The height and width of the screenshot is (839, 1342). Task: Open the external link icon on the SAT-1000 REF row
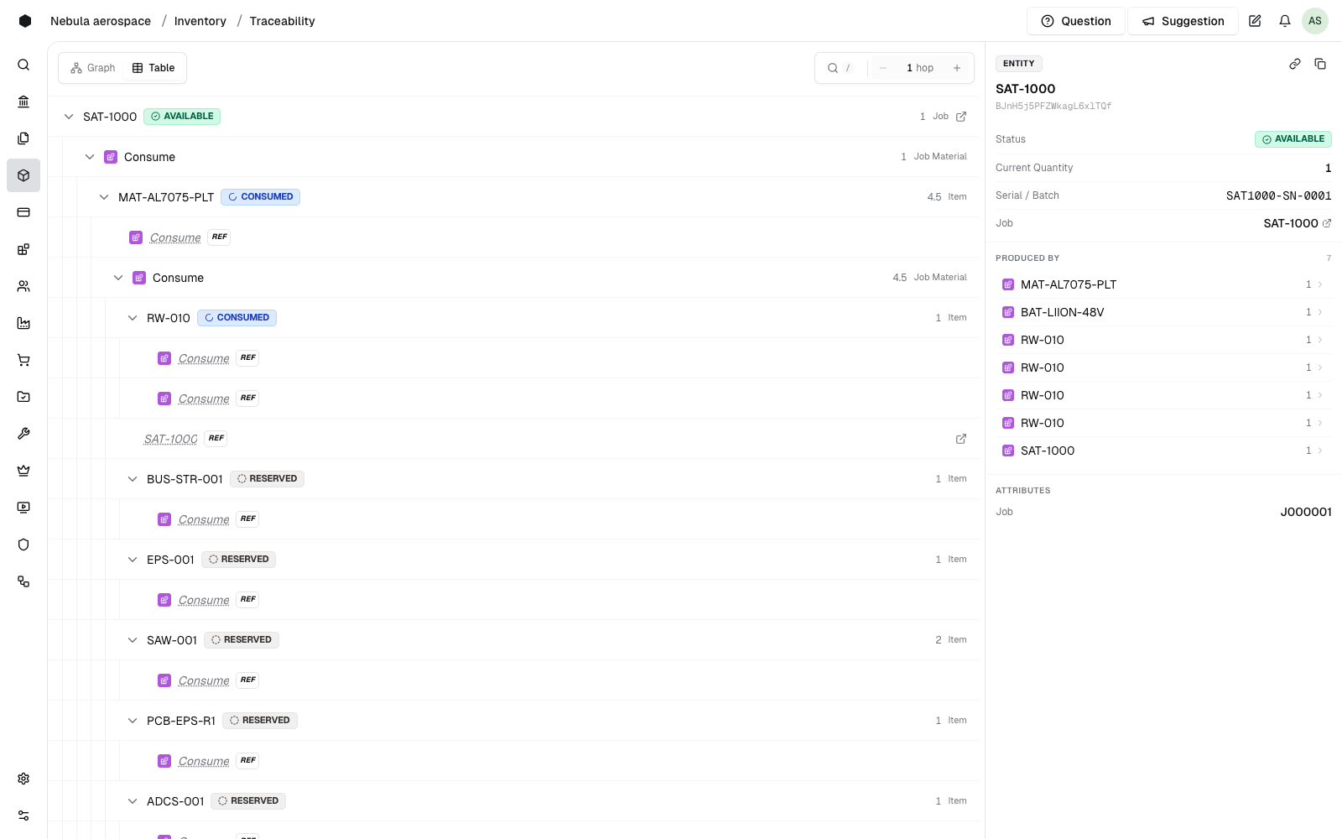(x=961, y=439)
